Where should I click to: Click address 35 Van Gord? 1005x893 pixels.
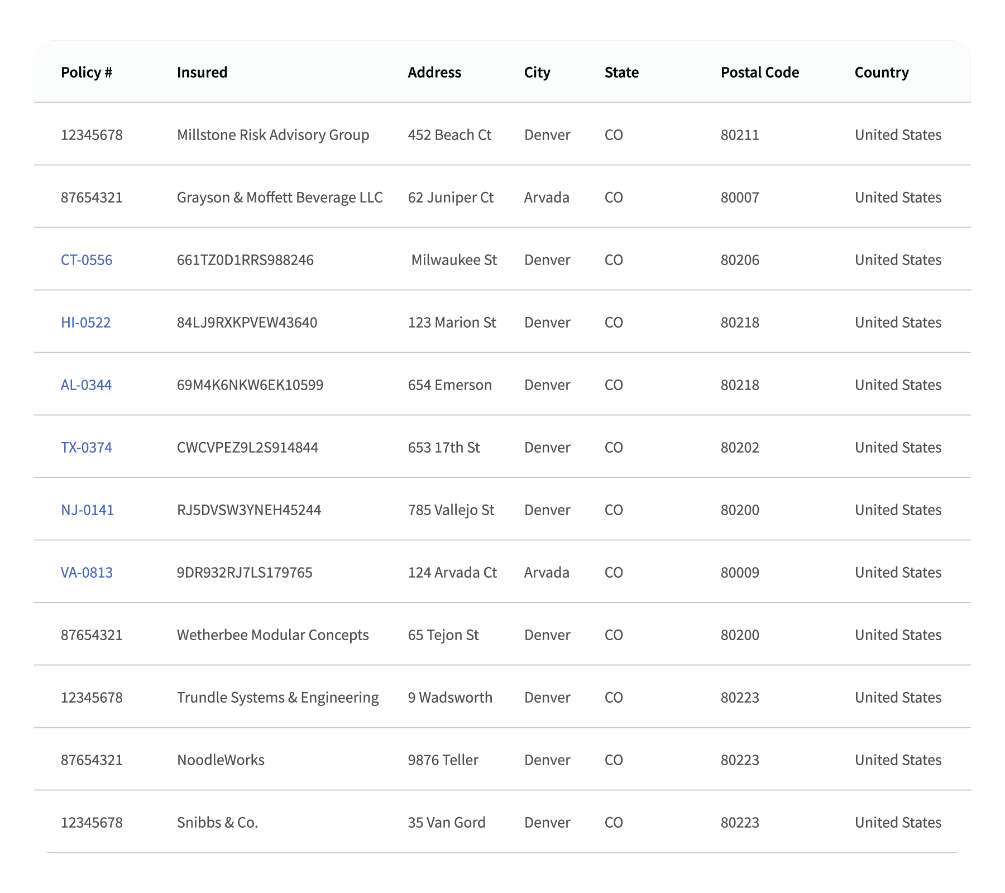(x=447, y=822)
